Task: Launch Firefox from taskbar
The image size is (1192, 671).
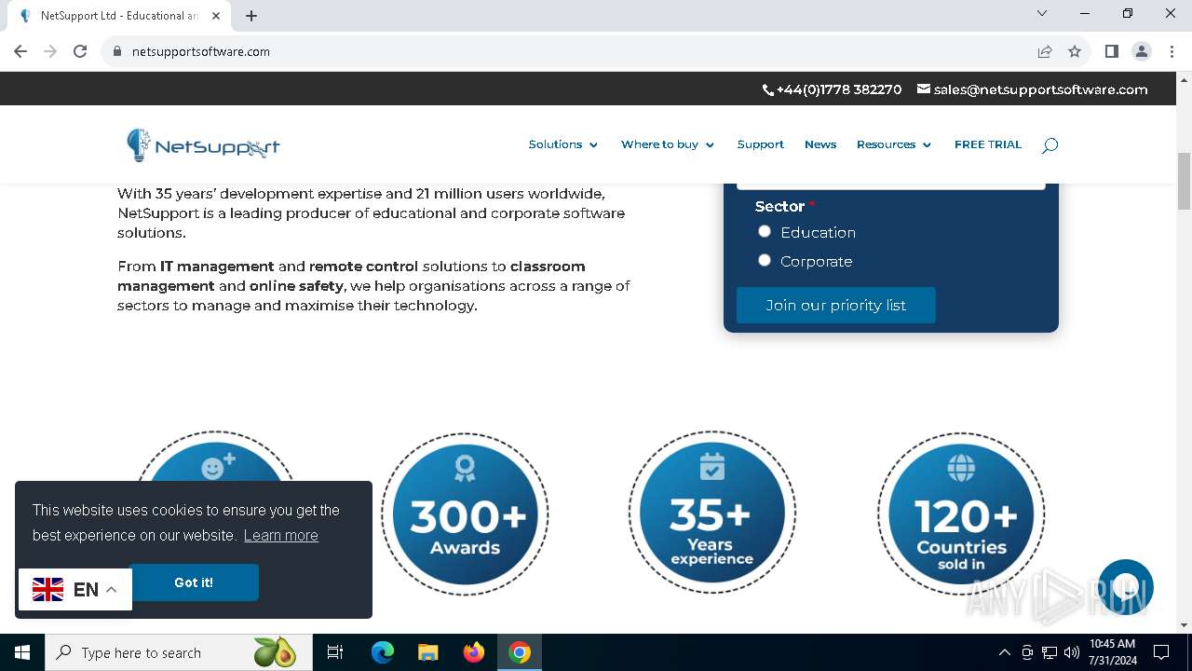Action: point(474,652)
